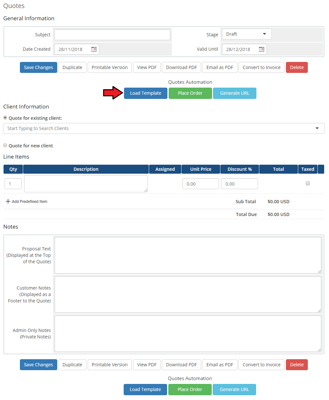Click the bottom Email as PDF button
This screenshot has width=329, height=400.
pos(220,365)
